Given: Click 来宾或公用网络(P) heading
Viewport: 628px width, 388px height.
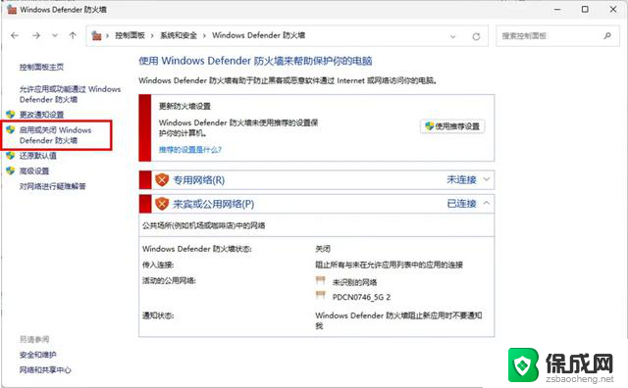Looking at the screenshot, I should (214, 204).
